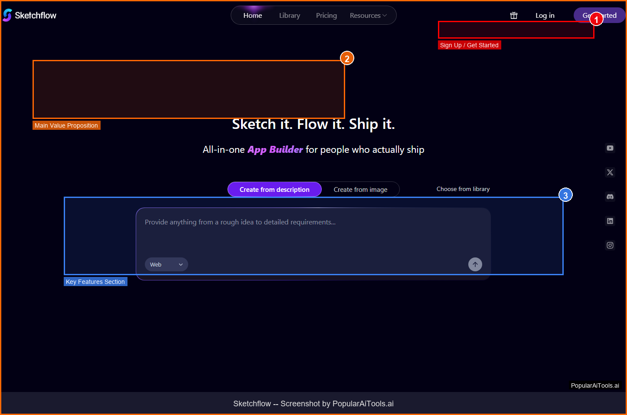The height and width of the screenshot is (415, 627).
Task: Open the Instagram social icon
Action: click(610, 245)
